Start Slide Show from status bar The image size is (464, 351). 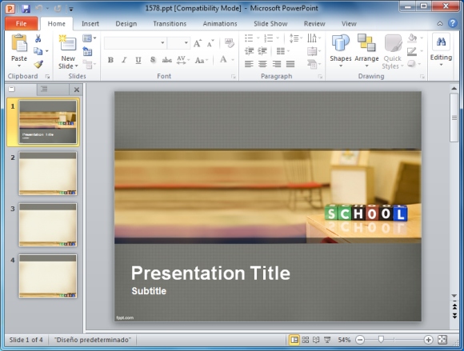pos(327,340)
